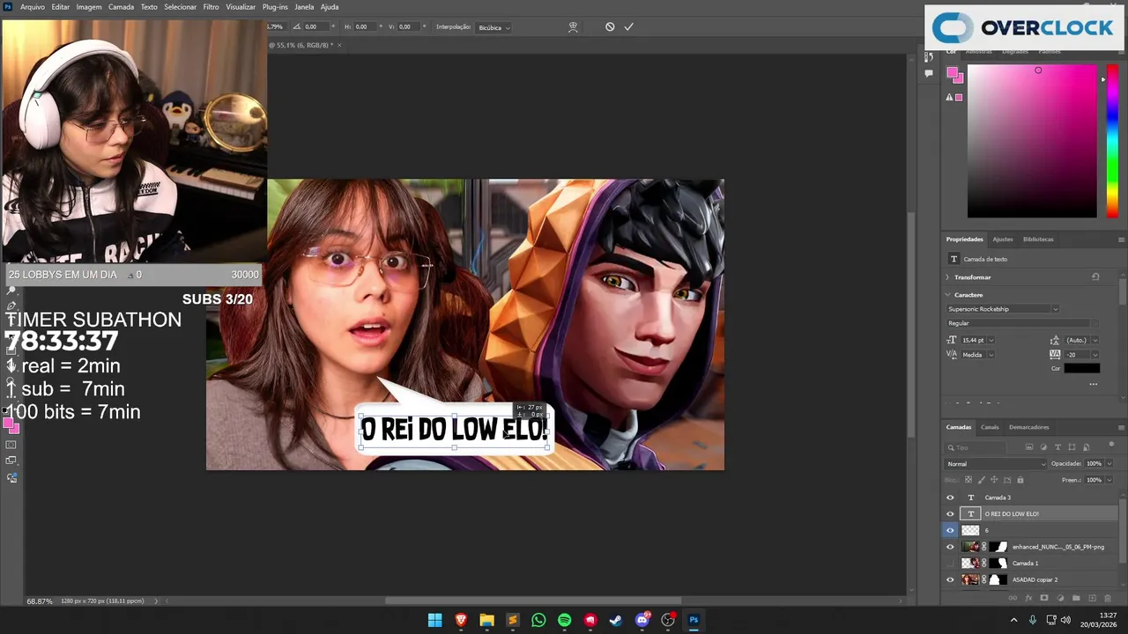Open WhatsApp from the taskbar

[x=538, y=620]
